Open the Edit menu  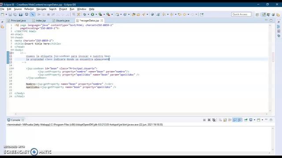pyautogui.click(x=9, y=9)
